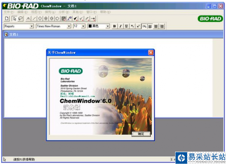Click the New document icon
Viewport: 226px width, 164px height.
click(x=7, y=18)
